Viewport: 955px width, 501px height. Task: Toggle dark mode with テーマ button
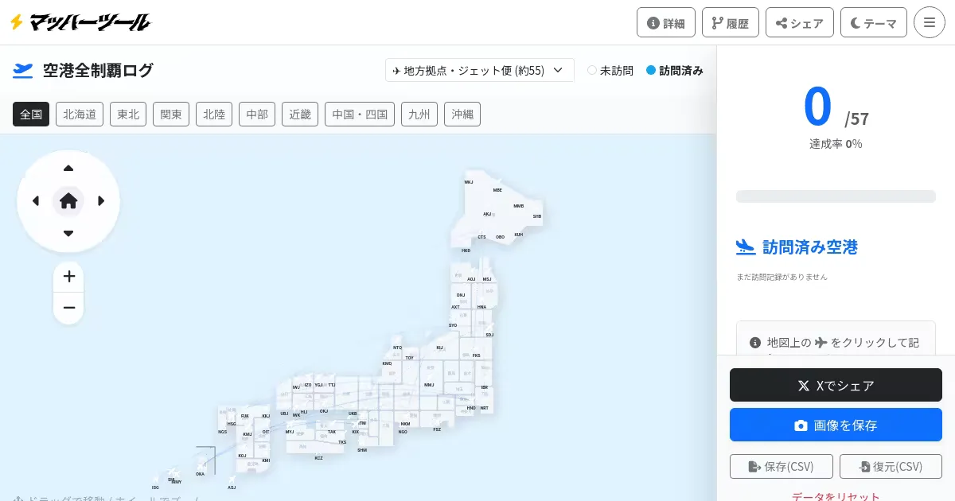point(874,22)
